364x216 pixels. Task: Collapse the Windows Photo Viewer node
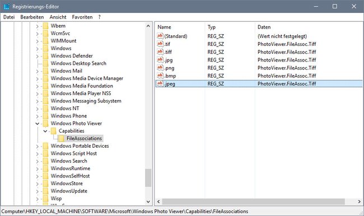click(x=37, y=124)
